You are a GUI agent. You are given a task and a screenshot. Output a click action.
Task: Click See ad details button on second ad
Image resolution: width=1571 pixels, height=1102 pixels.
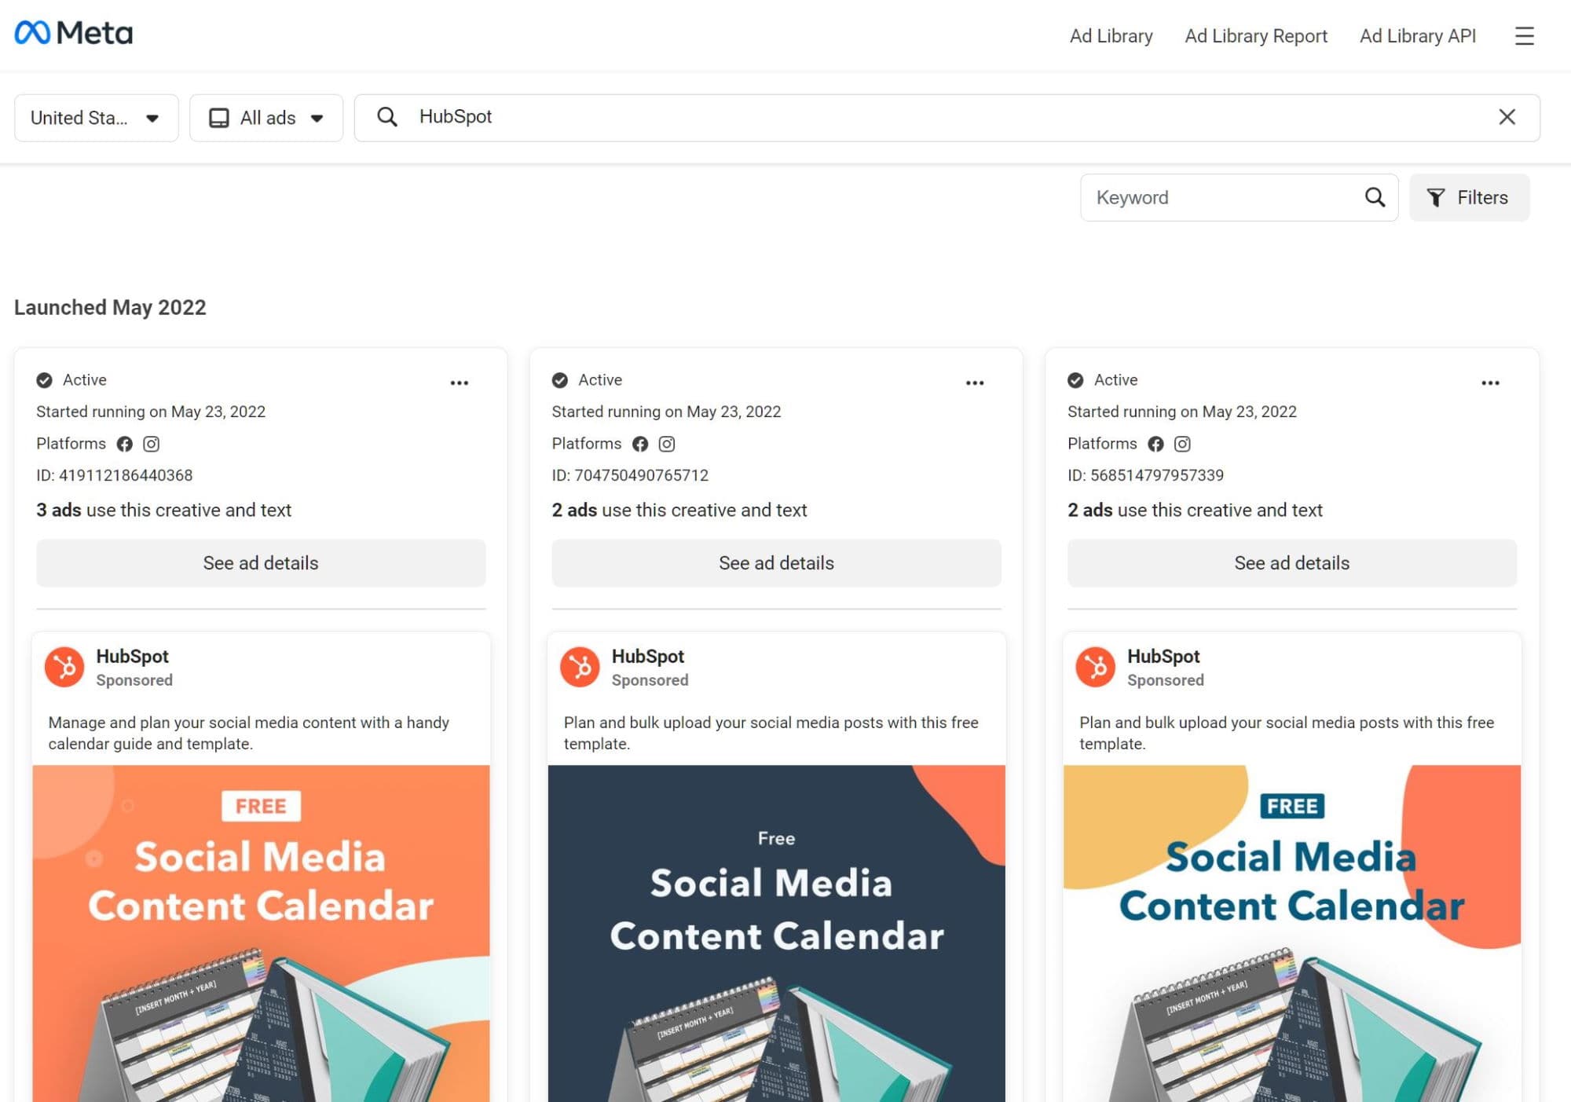click(776, 561)
